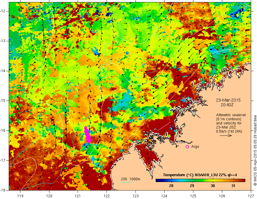The height and width of the screenshot is (199, 257).
Task: Click the longitude label 122
Action: point(107,196)
